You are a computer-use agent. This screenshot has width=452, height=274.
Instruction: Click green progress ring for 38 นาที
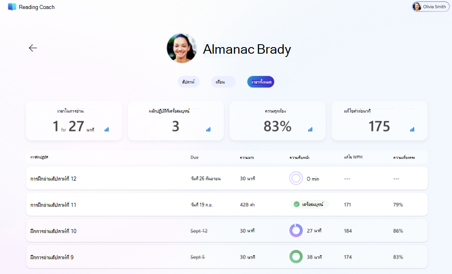(296, 257)
